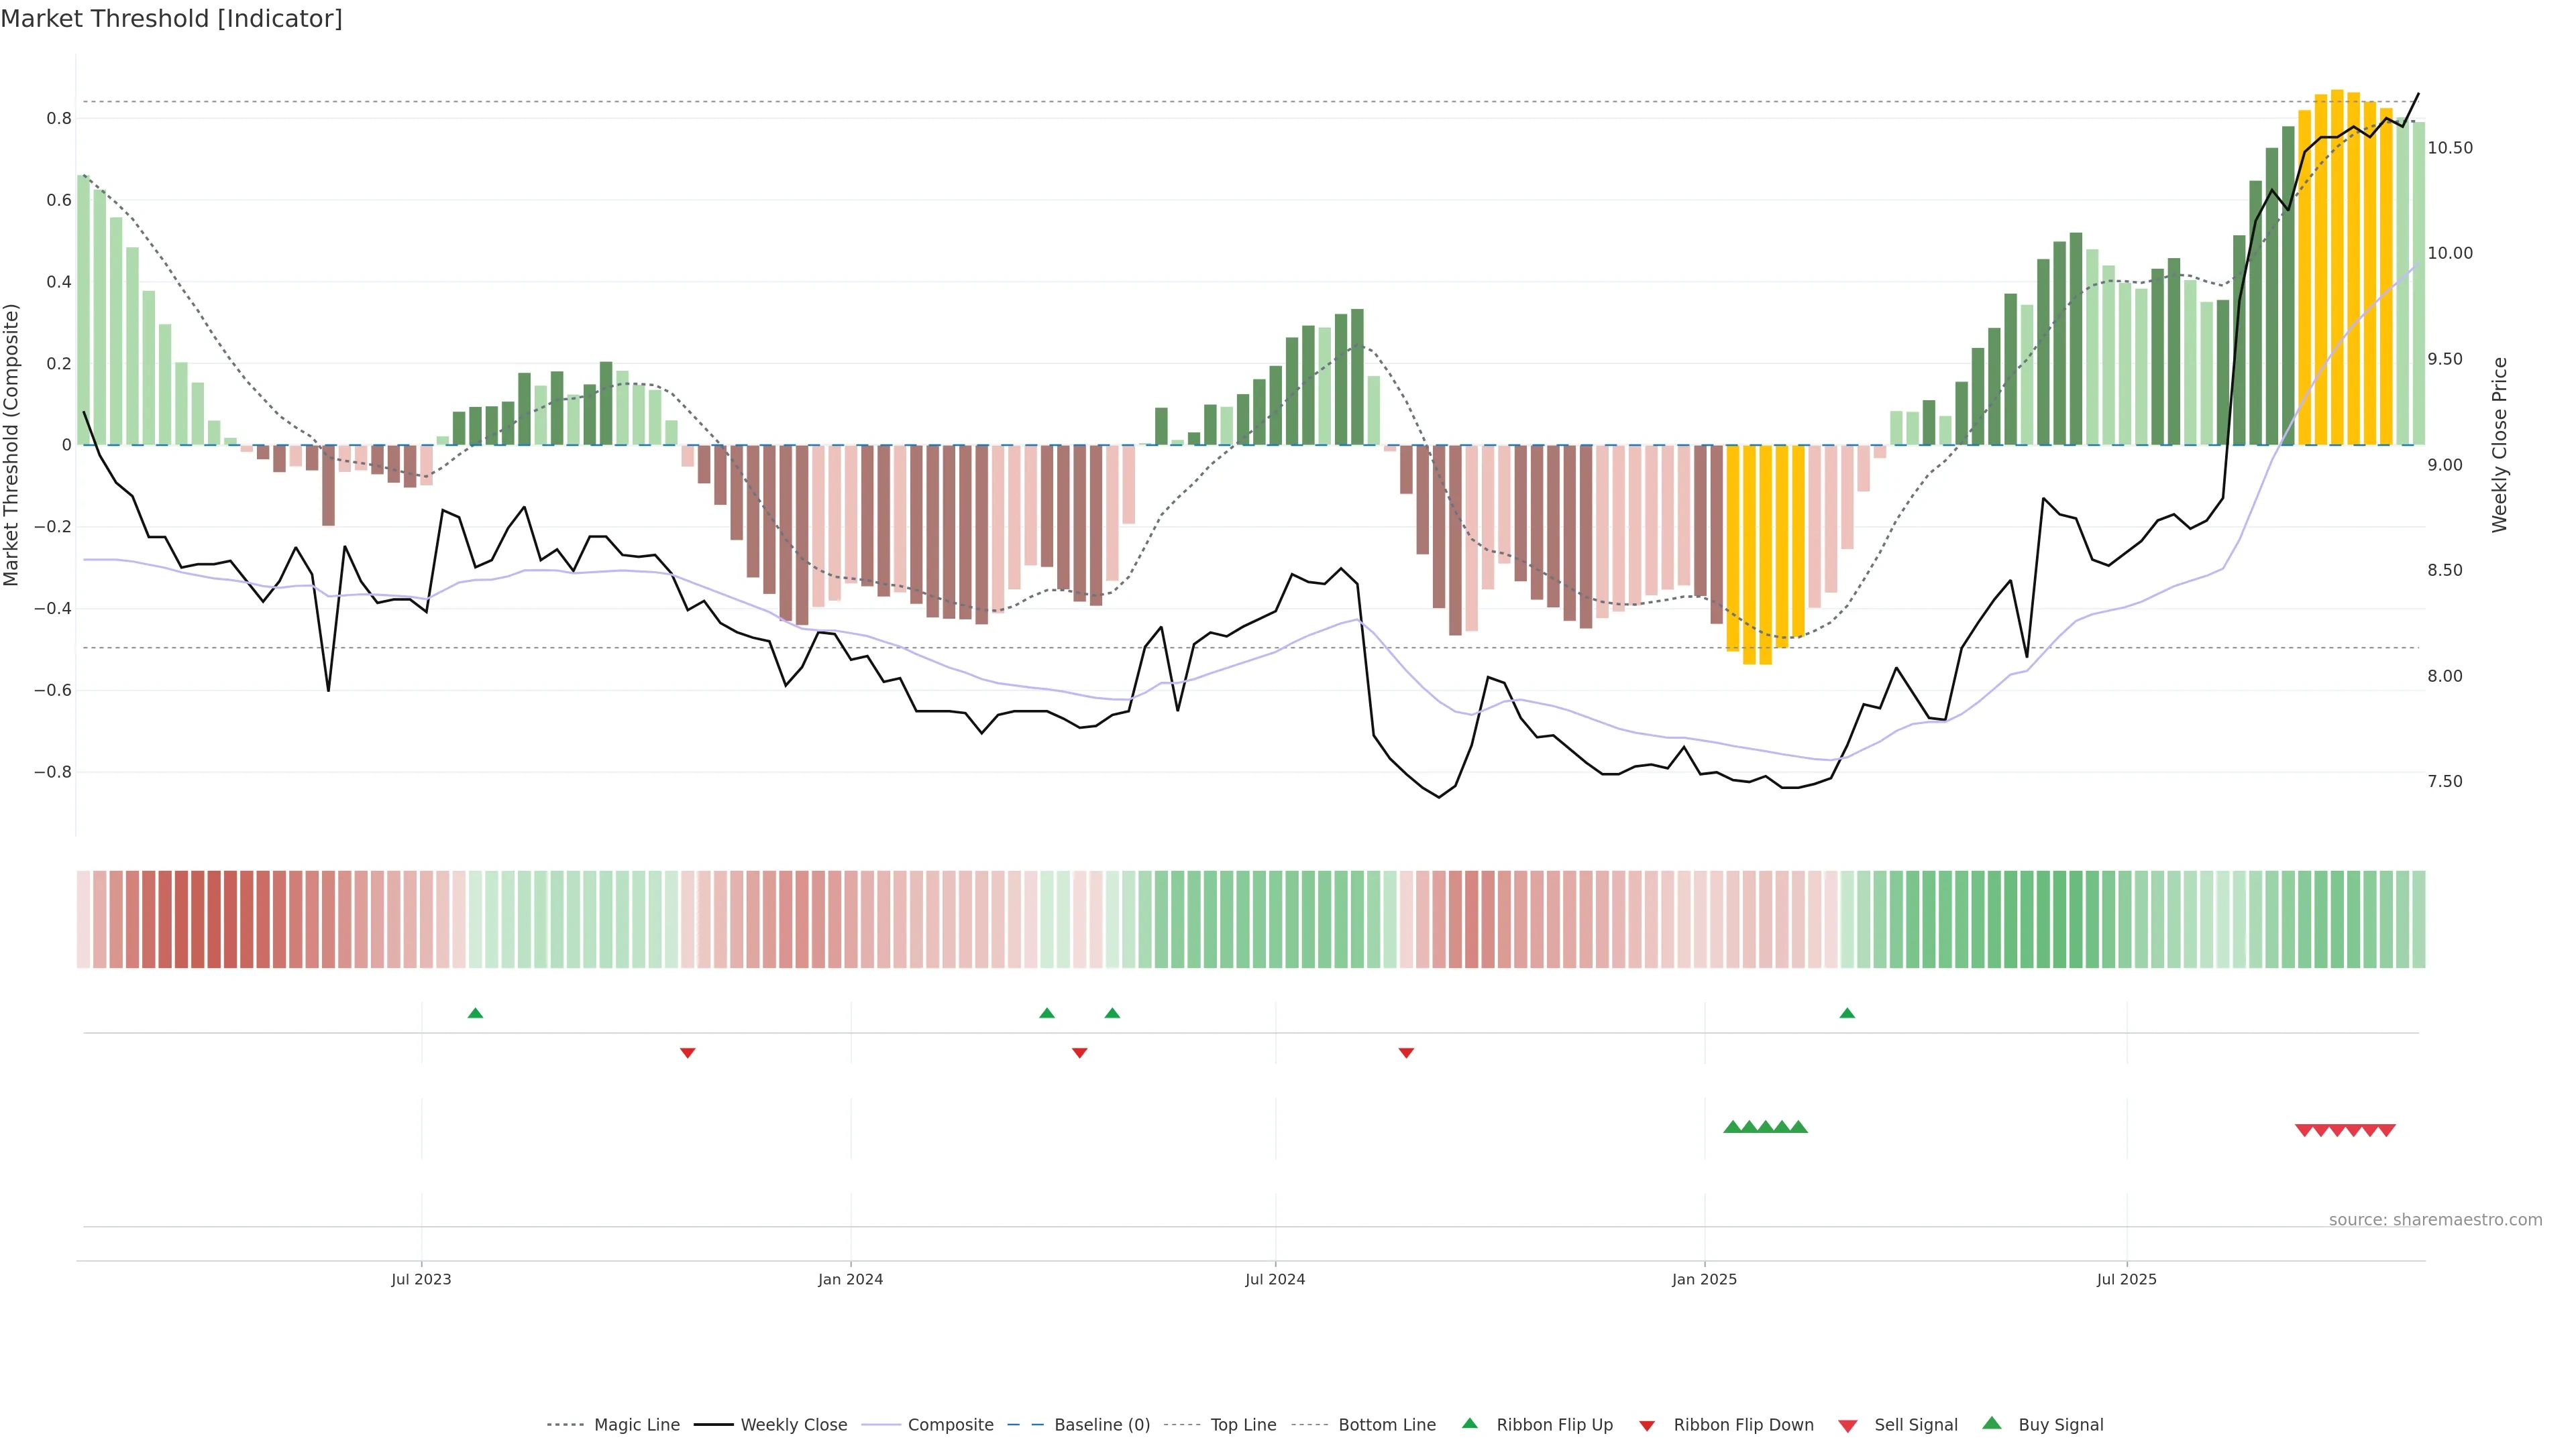Viewport: 2576px width, 1448px height.
Task: Hide the Composite line via legend
Action: pyautogui.click(x=950, y=1425)
